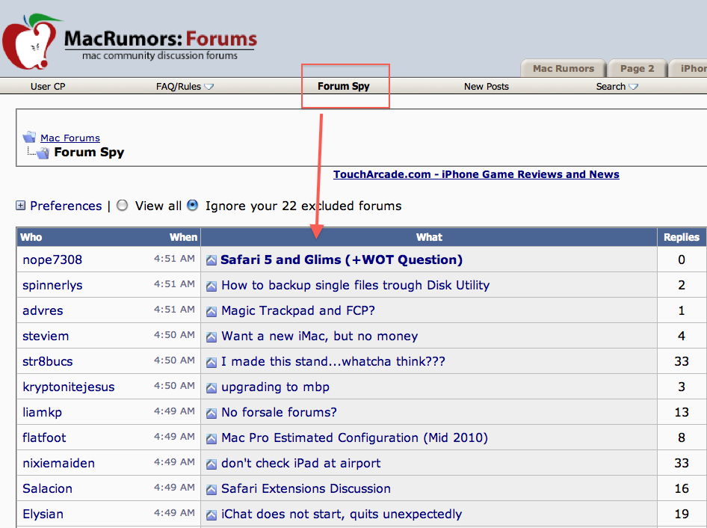Switch to the iPhone tab
Image resolution: width=707 pixels, height=528 pixels.
(x=688, y=69)
